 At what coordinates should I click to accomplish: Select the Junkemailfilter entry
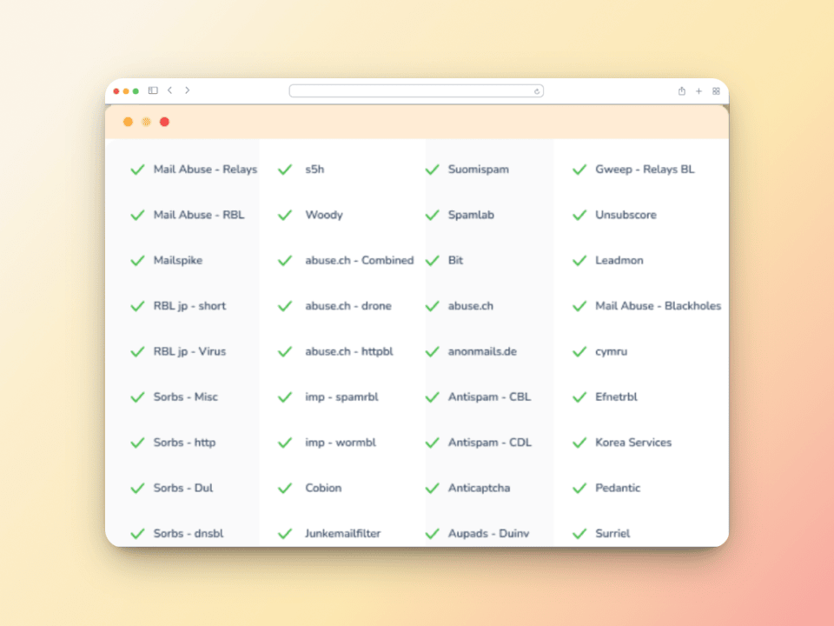click(342, 533)
